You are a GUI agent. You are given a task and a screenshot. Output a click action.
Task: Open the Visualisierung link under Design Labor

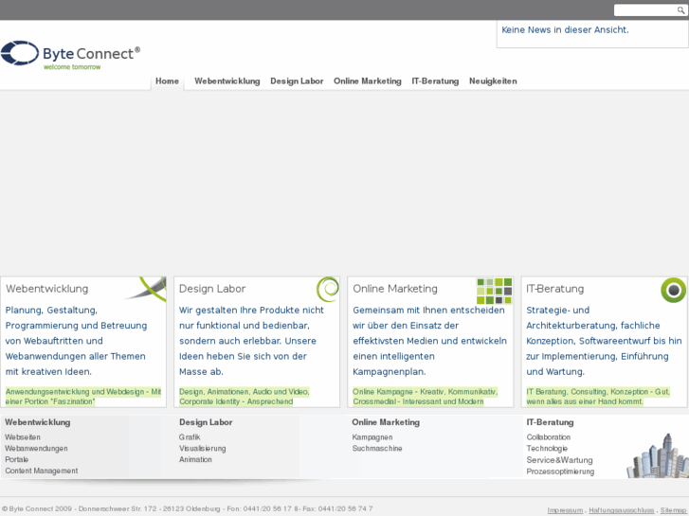[x=202, y=449]
